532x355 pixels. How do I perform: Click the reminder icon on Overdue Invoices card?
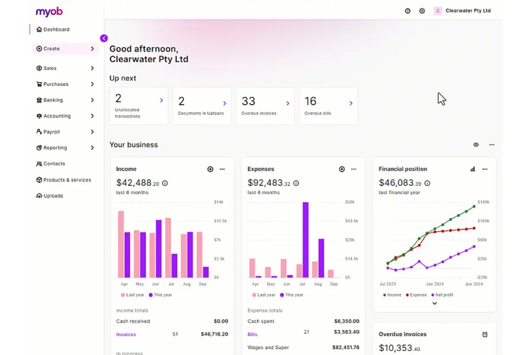(485, 334)
